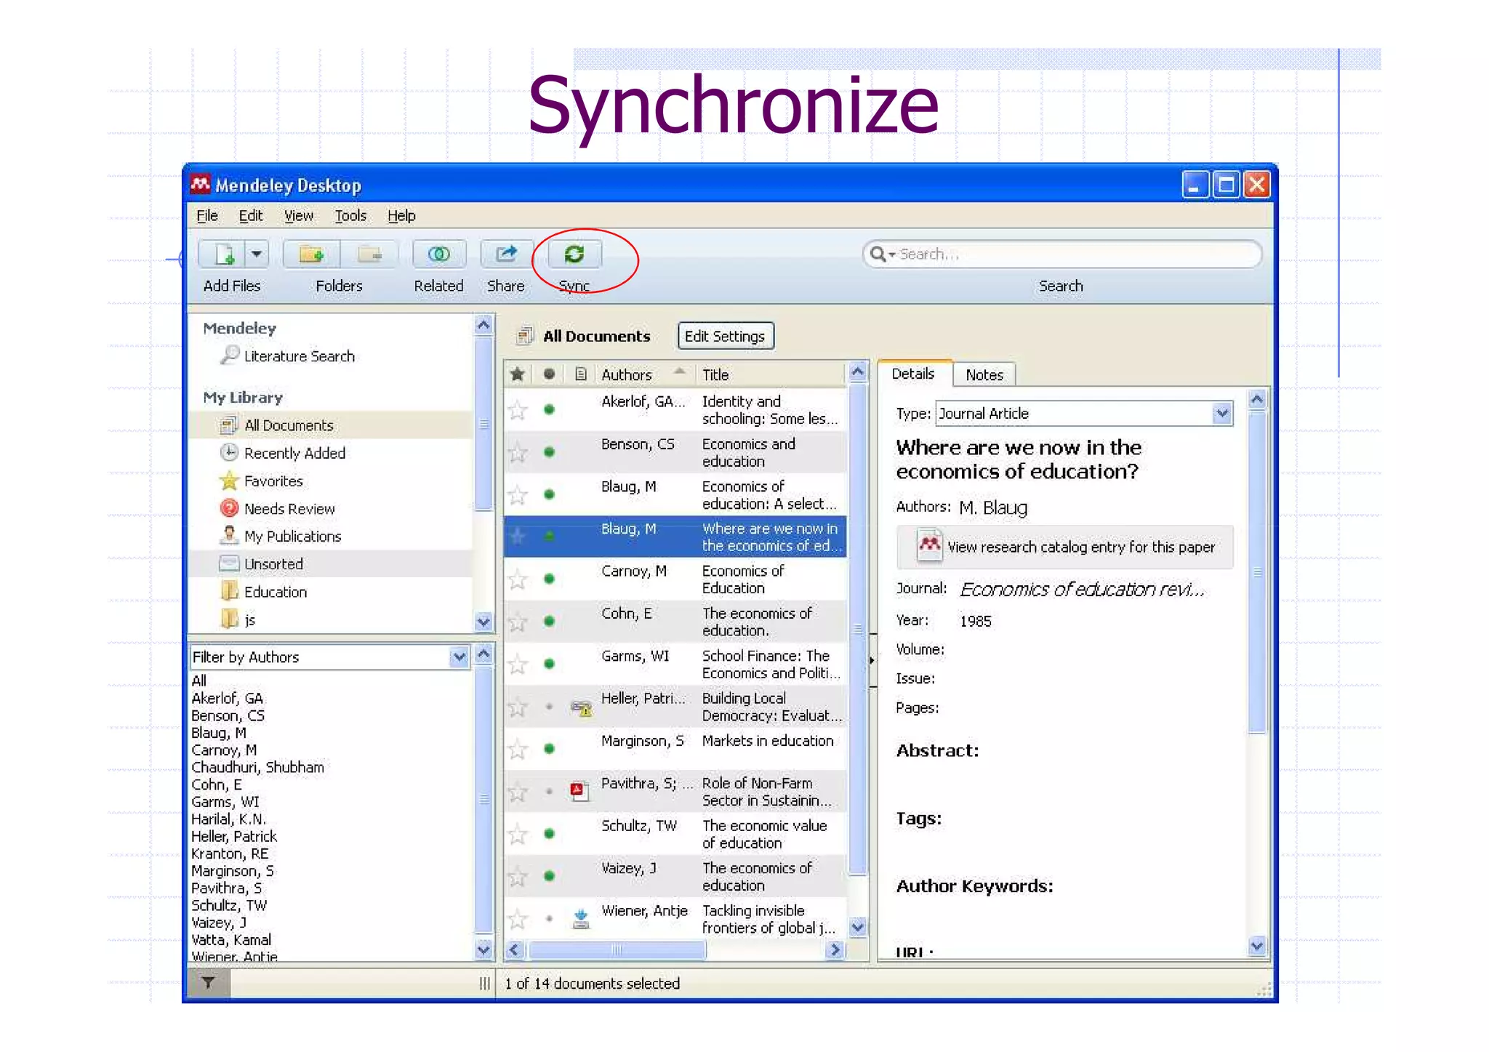Select the Details tab
This screenshot has width=1489, height=1052.
click(913, 374)
